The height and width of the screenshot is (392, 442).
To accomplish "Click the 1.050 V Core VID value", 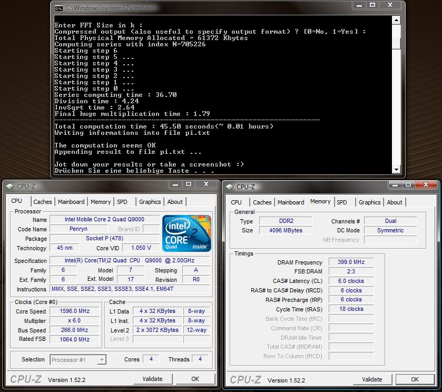I will [141, 248].
